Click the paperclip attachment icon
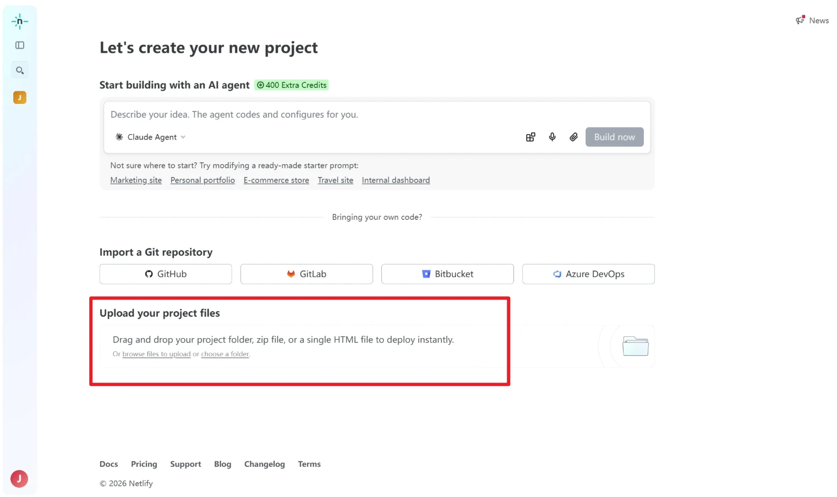The image size is (837, 497). tap(573, 137)
